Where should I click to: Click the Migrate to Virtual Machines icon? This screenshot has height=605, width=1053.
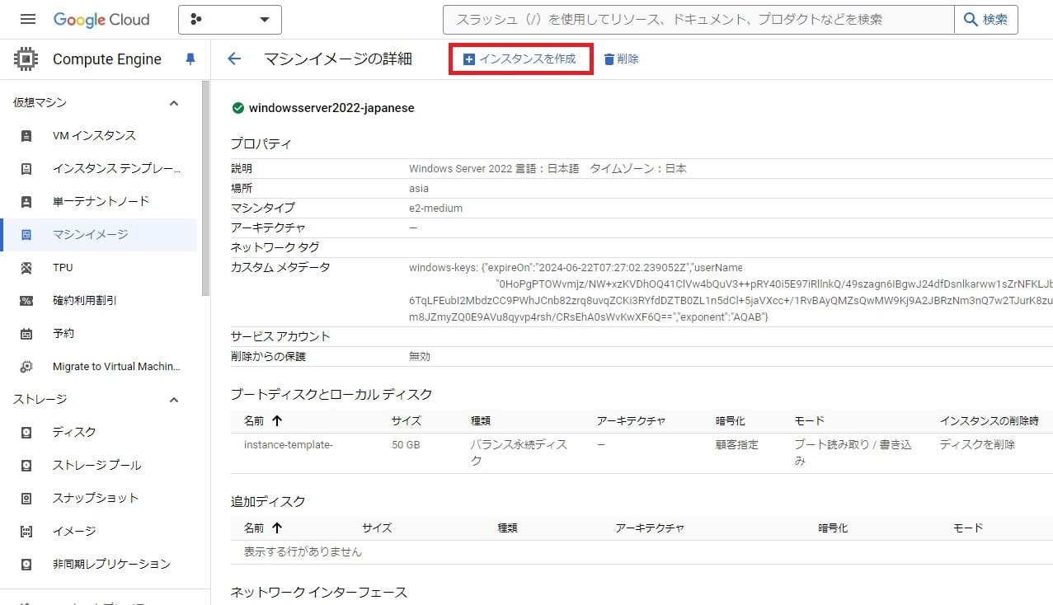click(x=26, y=367)
